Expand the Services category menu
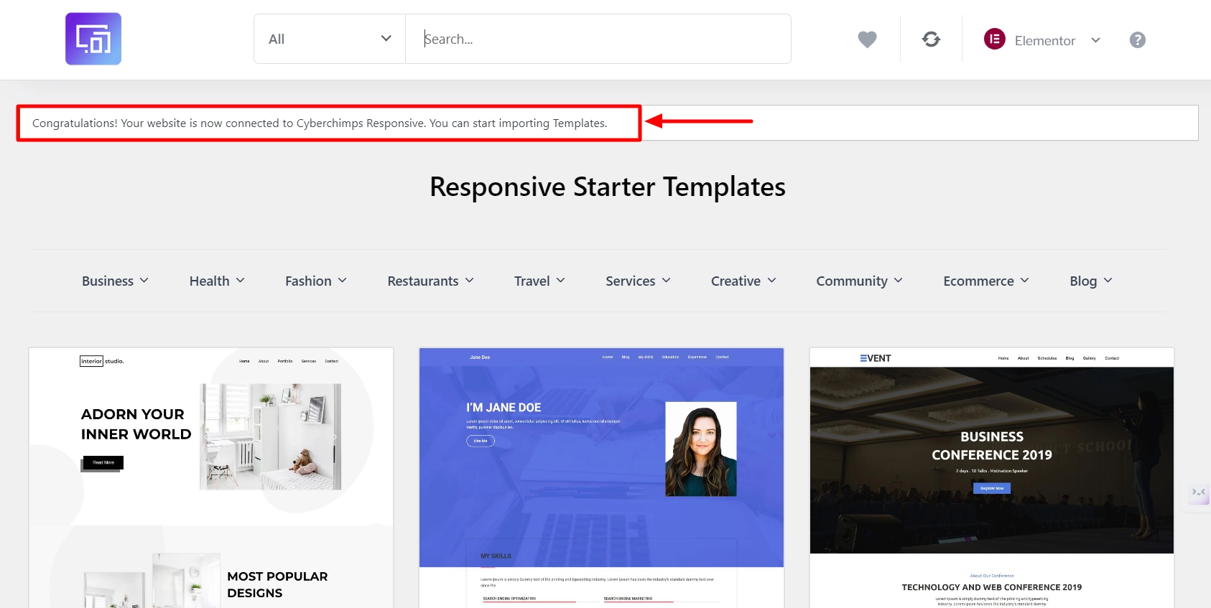Screen dimensions: 1211x608 [x=638, y=281]
